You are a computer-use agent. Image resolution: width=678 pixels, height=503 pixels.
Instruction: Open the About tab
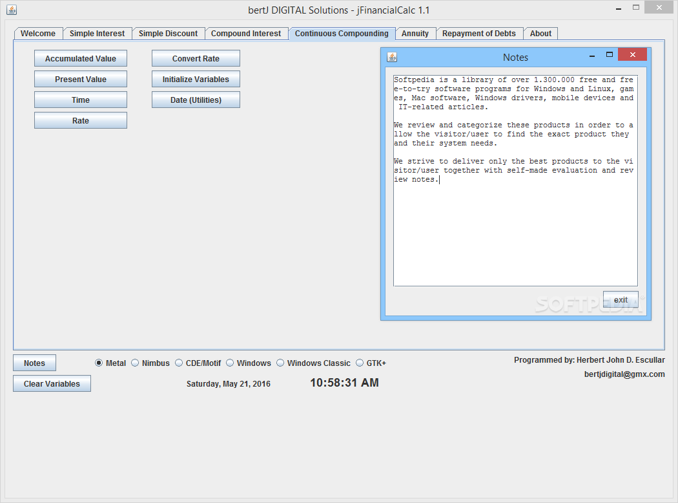(540, 34)
